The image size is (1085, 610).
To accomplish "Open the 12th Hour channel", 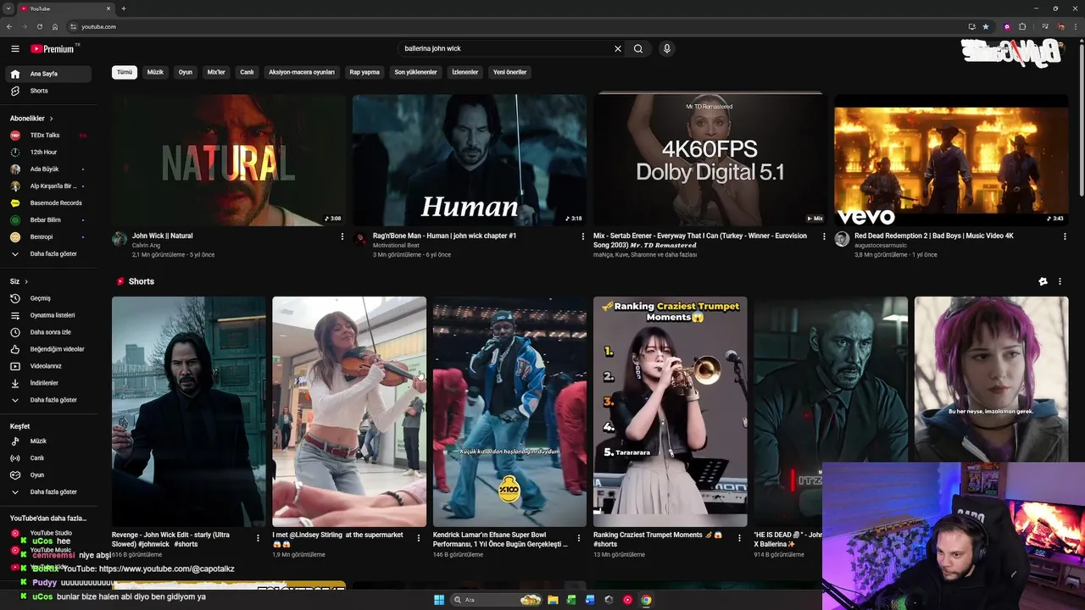I will click(48, 152).
